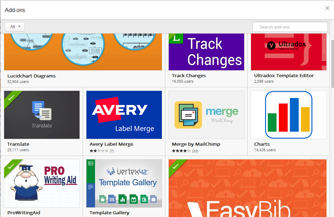This screenshot has height=217, width=334.
Task: Close the Add-ons dialog
Action: pyautogui.click(x=327, y=8)
